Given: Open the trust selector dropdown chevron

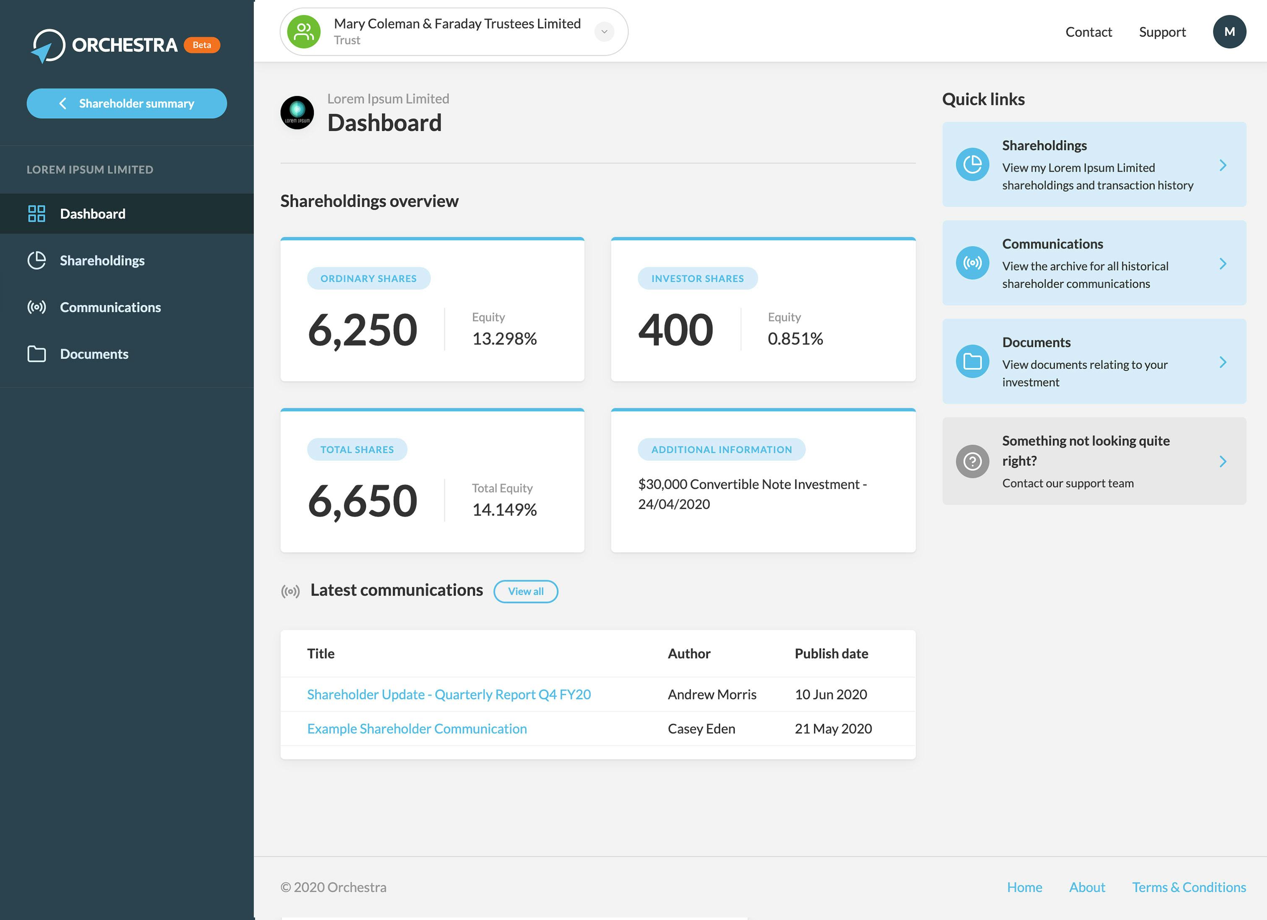Looking at the screenshot, I should coord(604,31).
